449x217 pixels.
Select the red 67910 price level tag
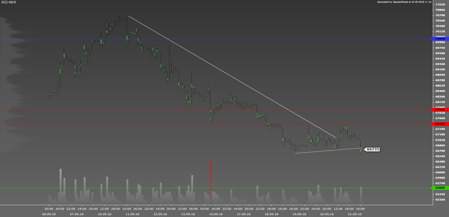click(x=440, y=110)
